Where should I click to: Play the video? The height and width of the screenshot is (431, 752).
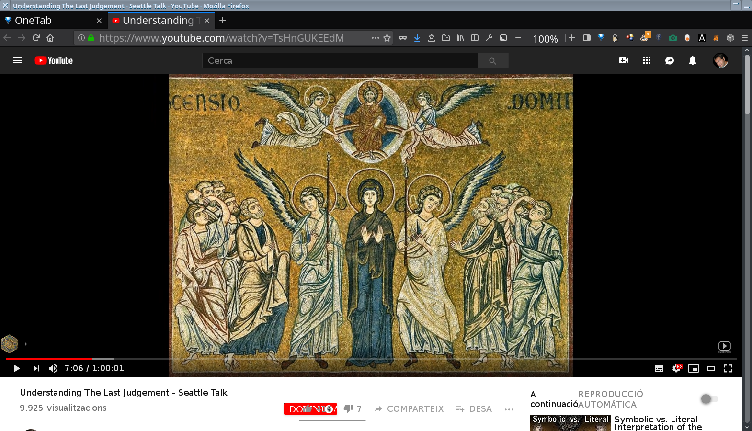click(16, 368)
